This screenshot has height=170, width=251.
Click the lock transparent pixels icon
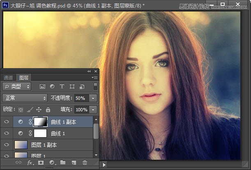click(x=21, y=110)
